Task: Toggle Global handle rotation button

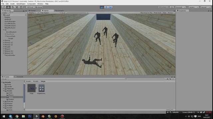Action: pos(39,7)
